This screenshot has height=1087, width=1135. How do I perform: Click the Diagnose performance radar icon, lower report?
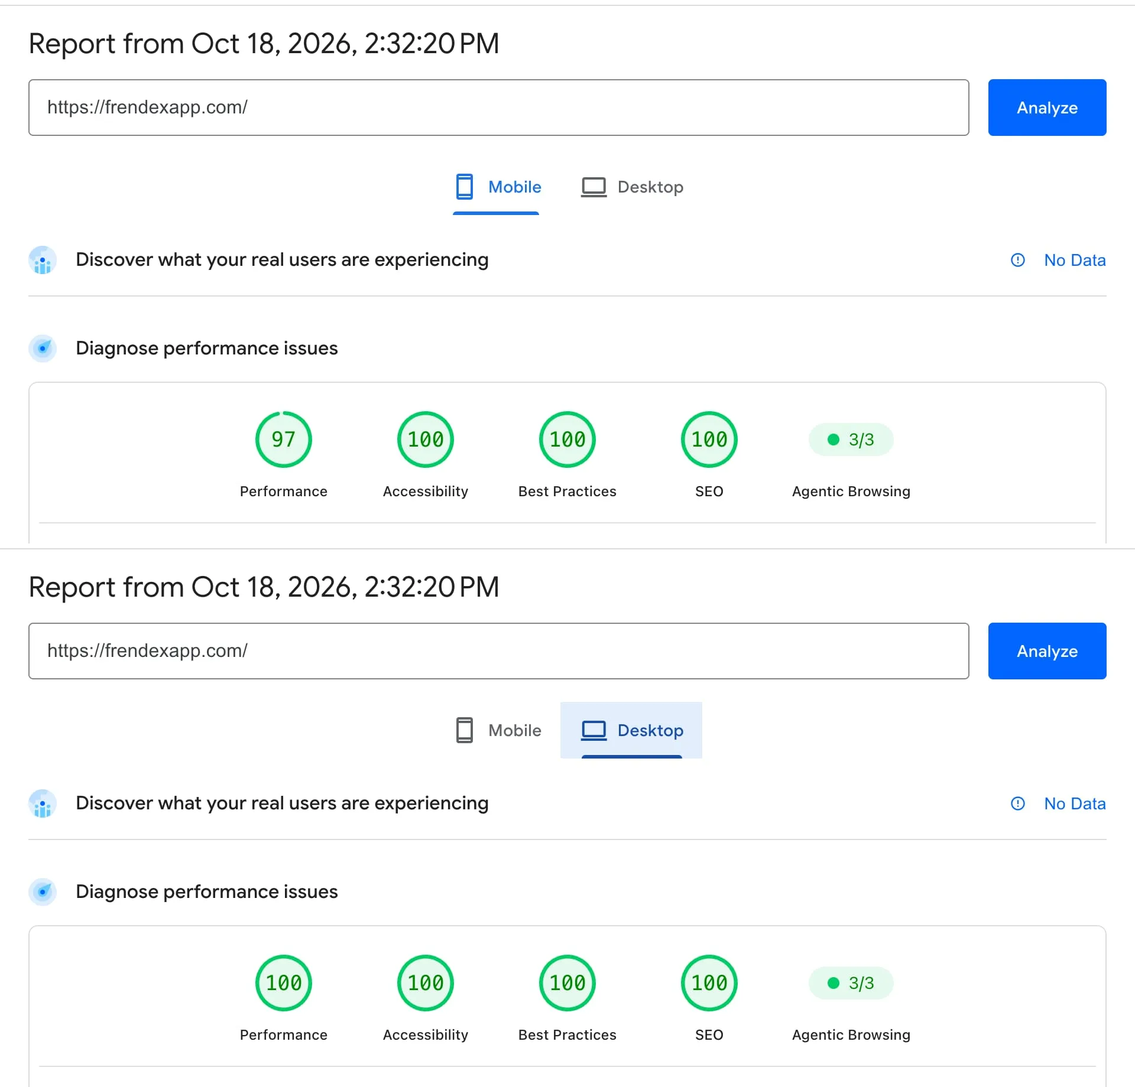[x=43, y=892]
